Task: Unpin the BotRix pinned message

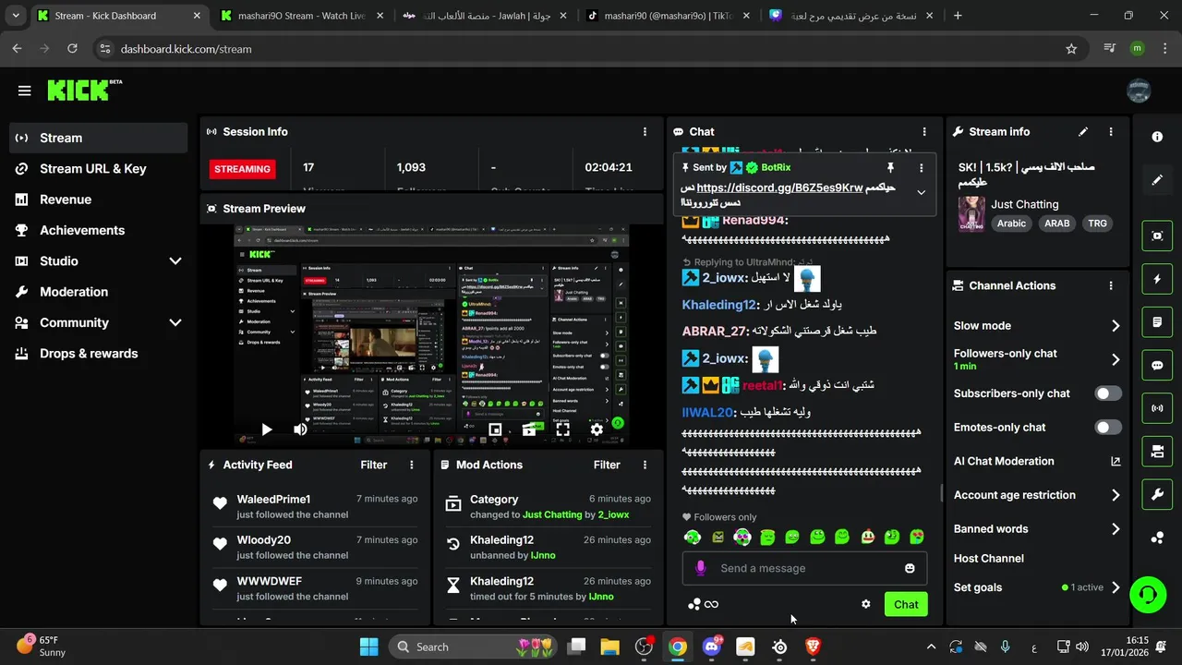Action: [890, 168]
